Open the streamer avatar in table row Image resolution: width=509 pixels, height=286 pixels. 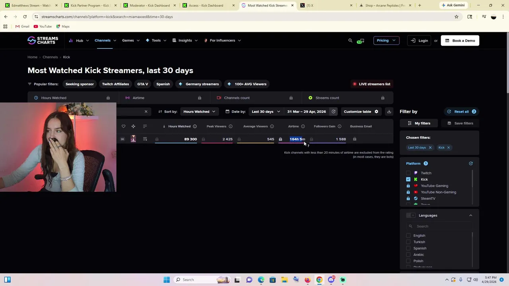133,139
